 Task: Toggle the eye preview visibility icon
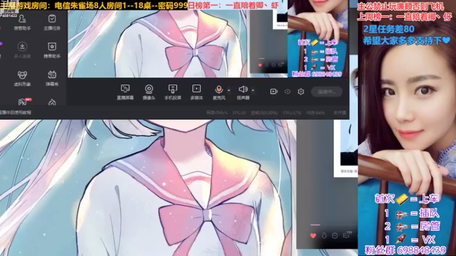287,92
